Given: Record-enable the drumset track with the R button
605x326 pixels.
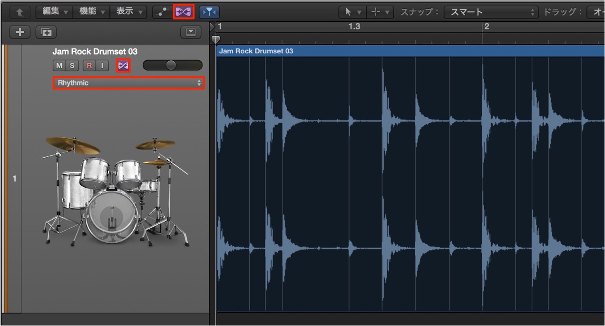Looking at the screenshot, I should point(89,66).
